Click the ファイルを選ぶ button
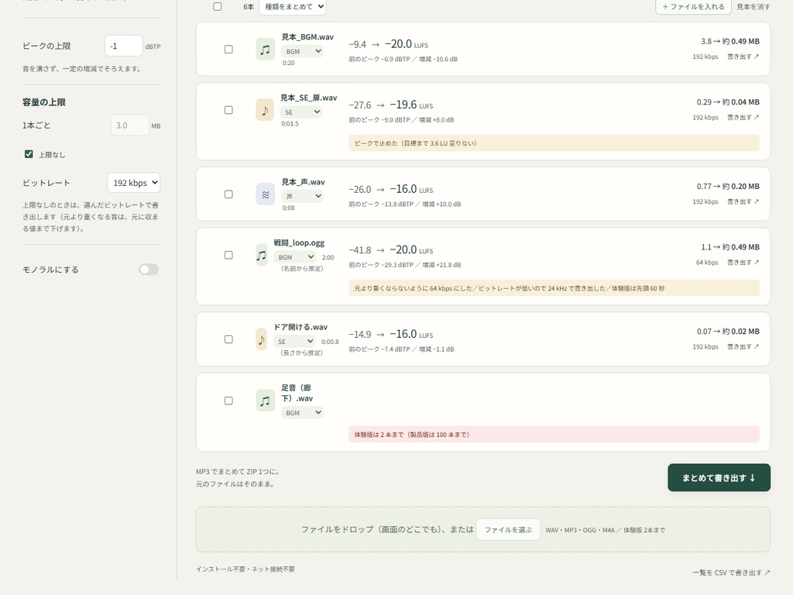Viewport: 793px width, 595px height. coord(508,530)
